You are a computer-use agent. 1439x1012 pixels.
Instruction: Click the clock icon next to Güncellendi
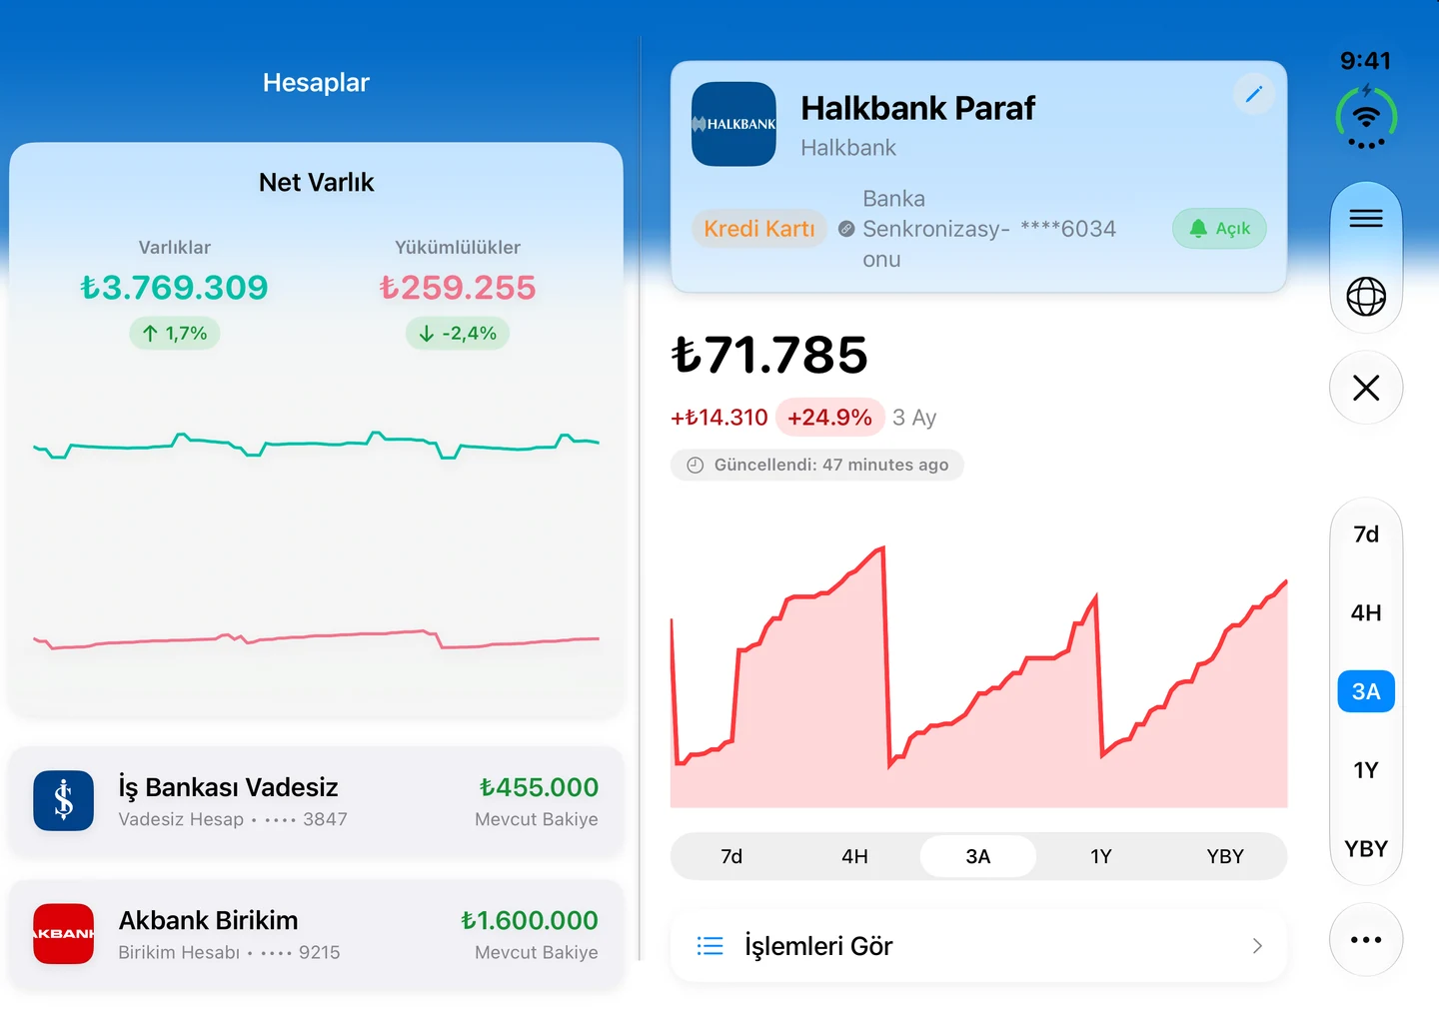[696, 465]
